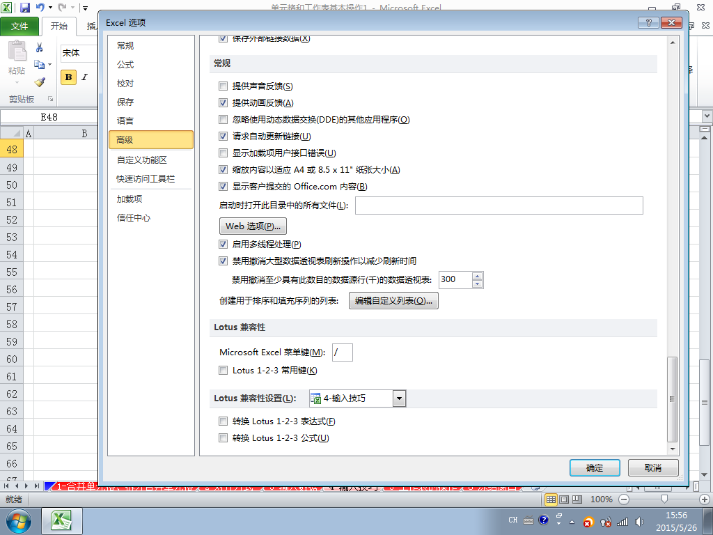Select the 校对 category in options sidebar
Screen dimensions: 713x535
point(151,84)
